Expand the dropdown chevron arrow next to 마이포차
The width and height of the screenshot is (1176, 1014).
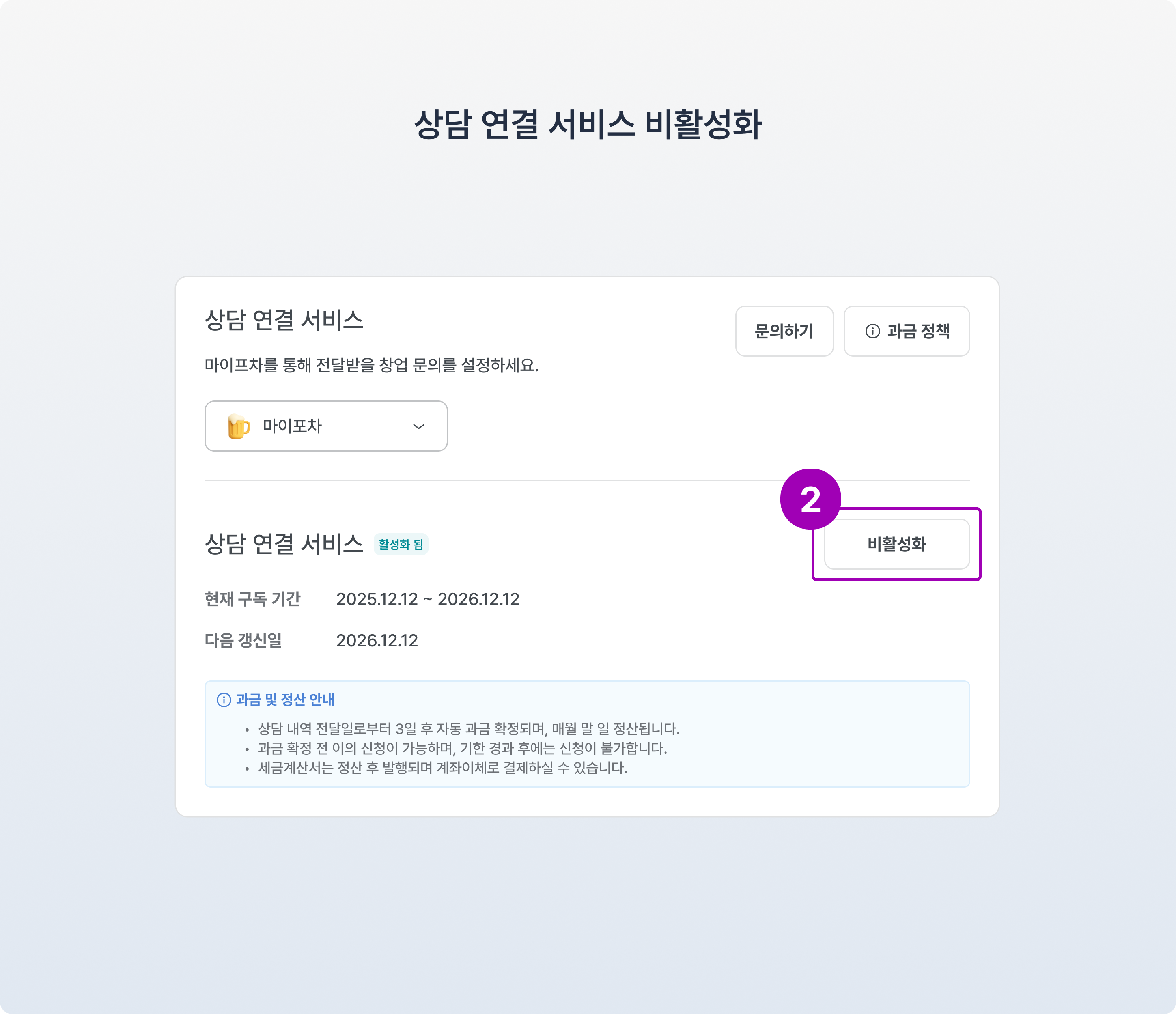click(419, 426)
